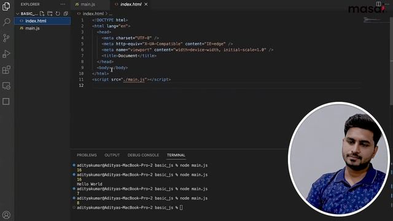Click the html lang="en" line
The width and height of the screenshot is (393, 221).
(x=111, y=26)
